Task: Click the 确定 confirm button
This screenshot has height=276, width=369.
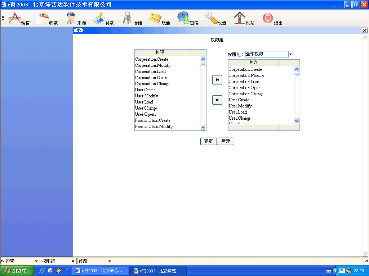Action: click(x=208, y=141)
